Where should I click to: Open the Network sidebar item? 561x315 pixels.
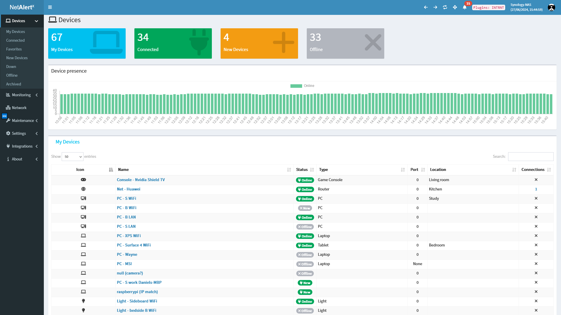[x=19, y=108]
